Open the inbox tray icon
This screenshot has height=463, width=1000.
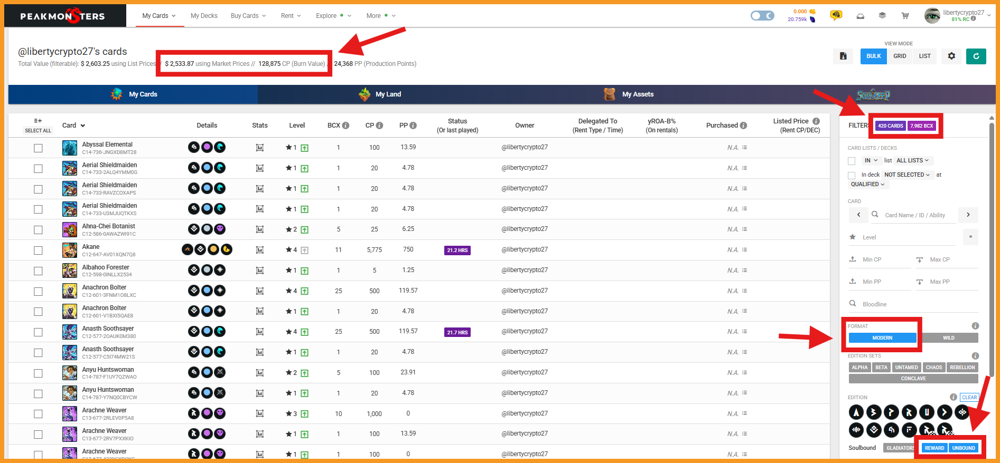[x=861, y=16]
